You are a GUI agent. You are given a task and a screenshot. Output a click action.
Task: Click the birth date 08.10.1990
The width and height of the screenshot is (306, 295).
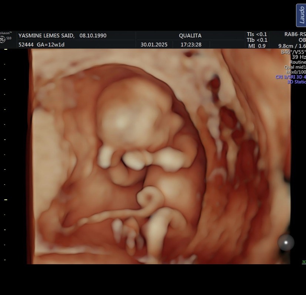pos(93,36)
